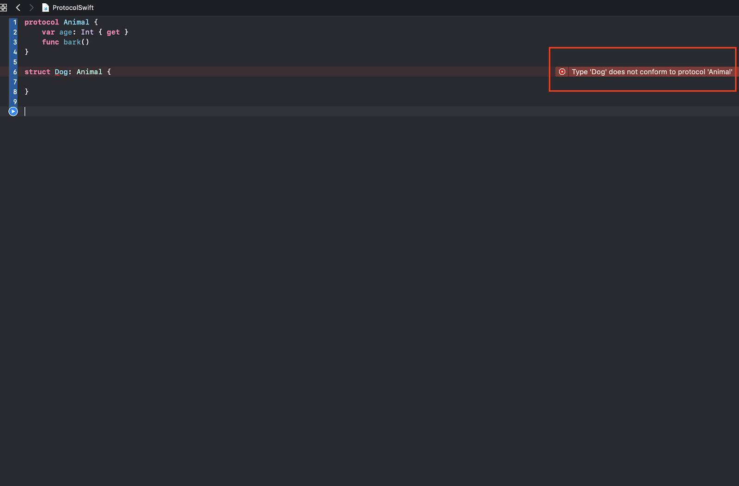Image resolution: width=739 pixels, height=486 pixels.
Task: Select line number 1 in the gutter
Action: (x=15, y=22)
